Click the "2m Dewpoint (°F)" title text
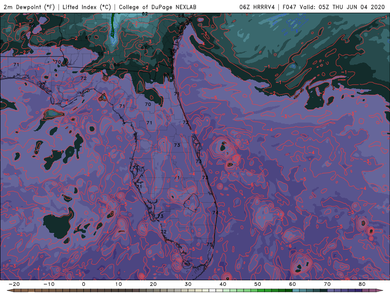Viewport: 390px width, 293px height. click(x=29, y=7)
